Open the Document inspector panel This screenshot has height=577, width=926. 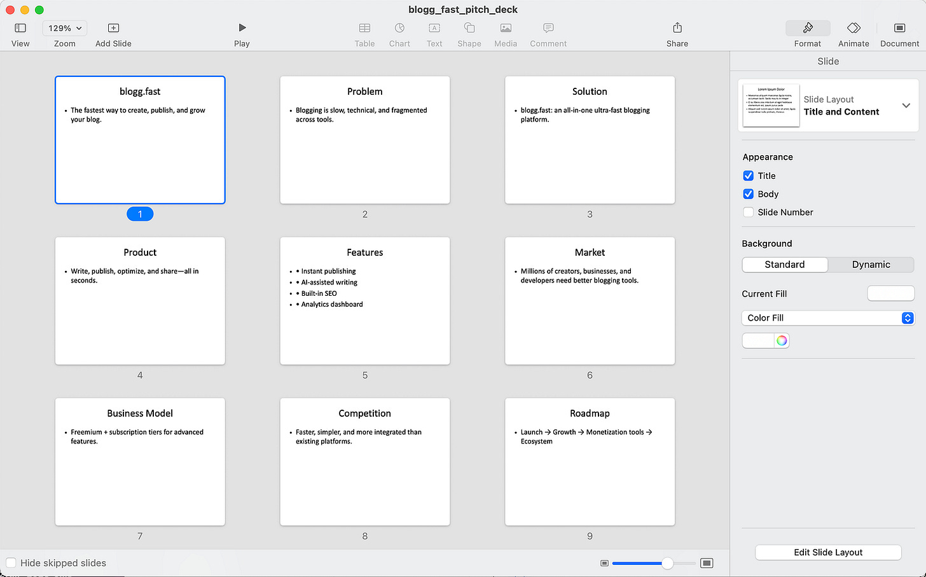point(899,28)
